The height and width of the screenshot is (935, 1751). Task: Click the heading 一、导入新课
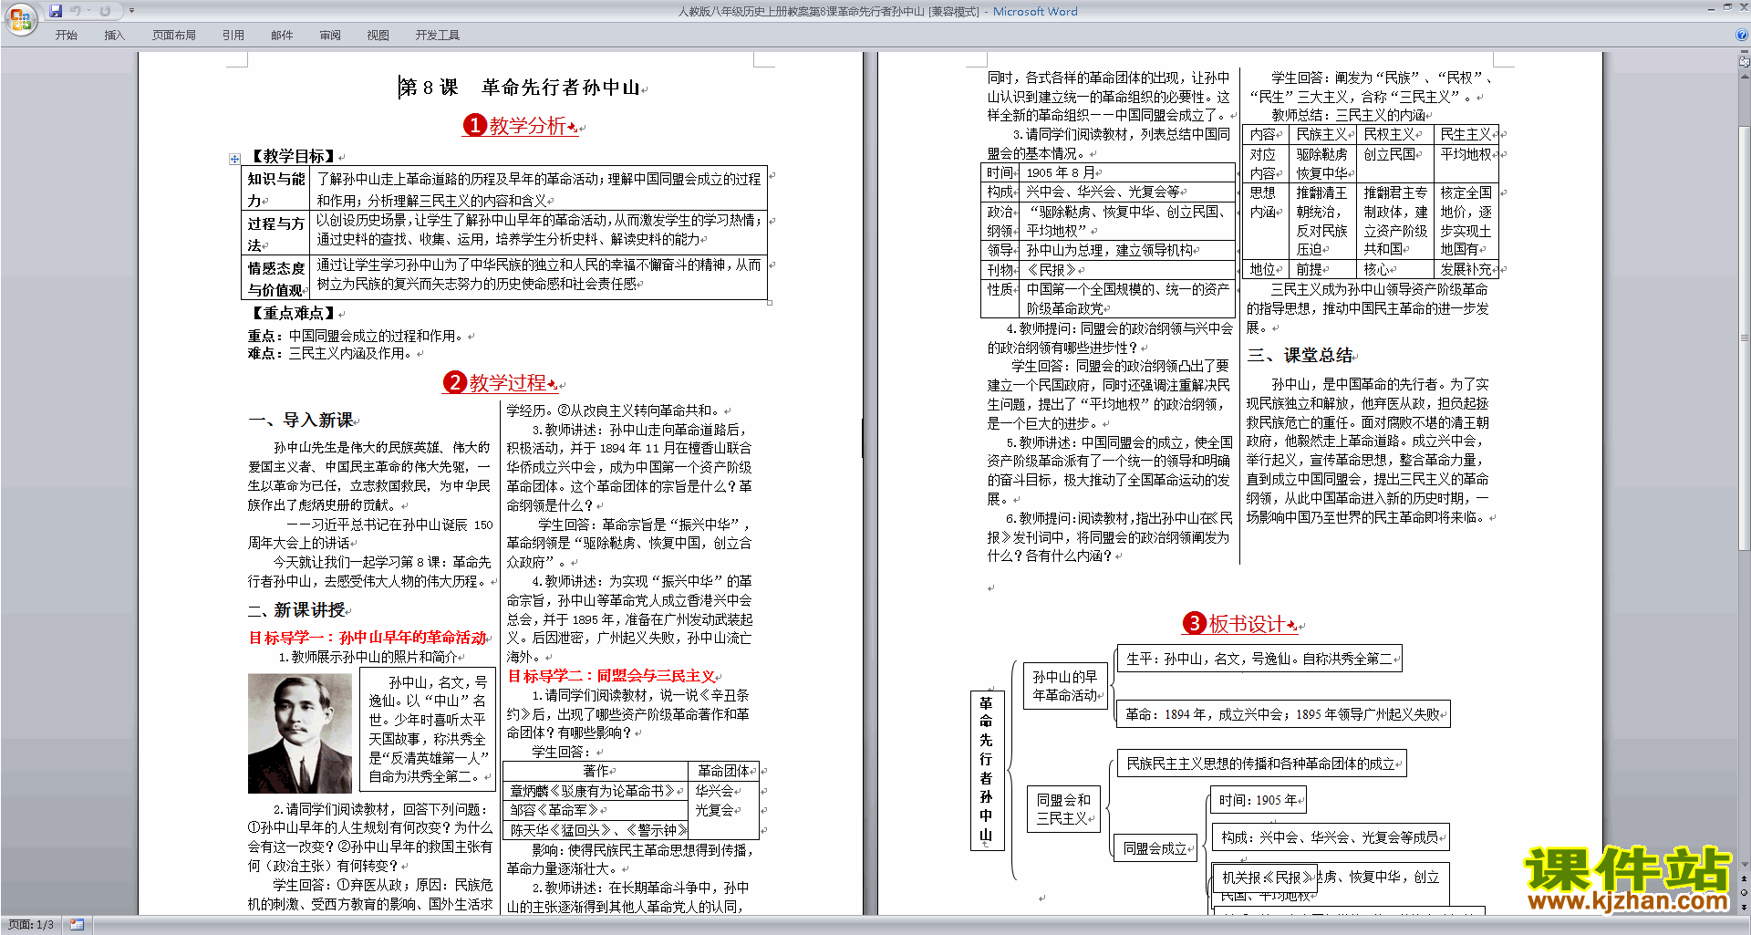301,420
